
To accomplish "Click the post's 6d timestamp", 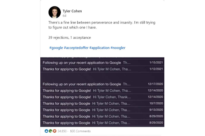I will 64,16.
